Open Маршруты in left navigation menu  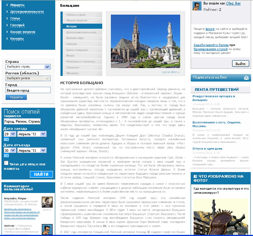(x=18, y=5)
